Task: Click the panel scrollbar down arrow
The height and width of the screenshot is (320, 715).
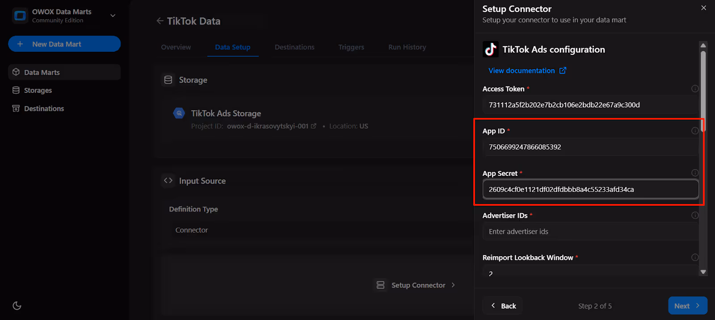Action: tap(703, 272)
